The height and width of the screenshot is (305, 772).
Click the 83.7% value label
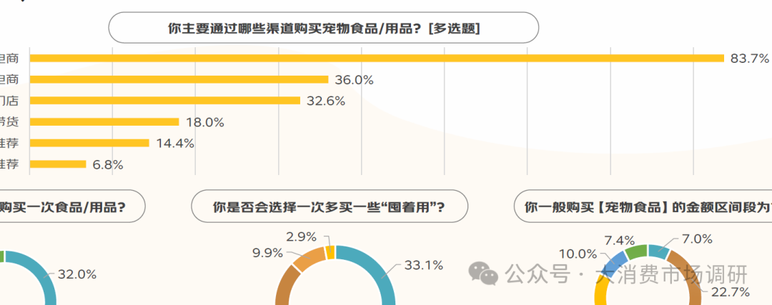click(x=749, y=59)
